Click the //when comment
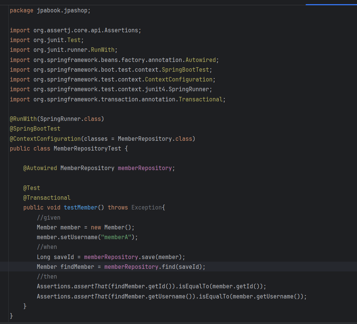The width and height of the screenshot is (357, 324). 47,247
